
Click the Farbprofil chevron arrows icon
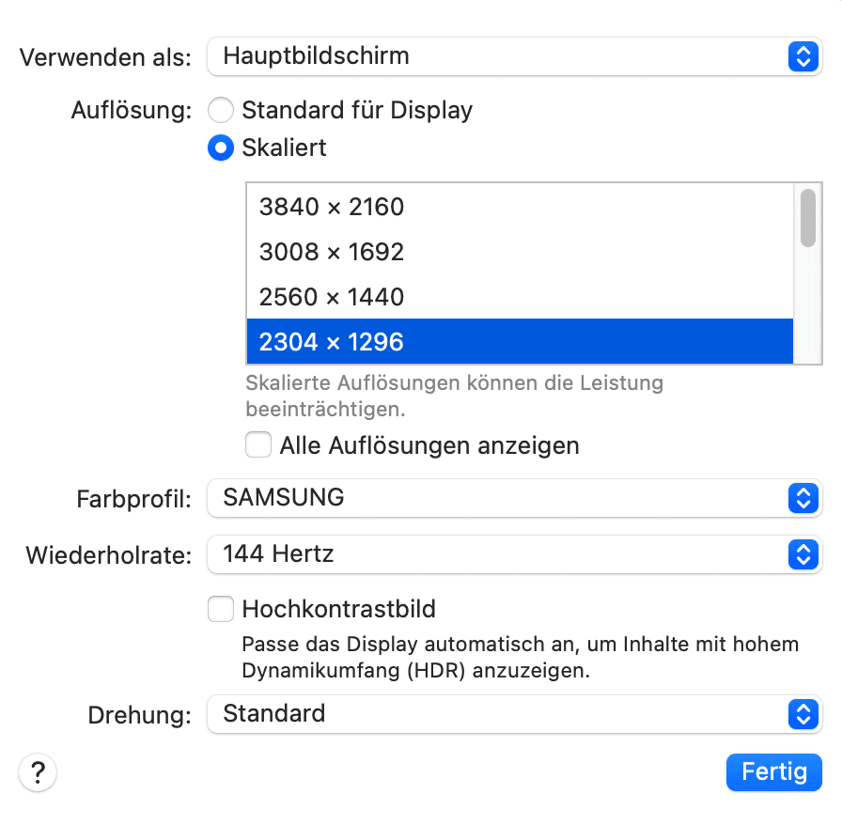pos(802,498)
